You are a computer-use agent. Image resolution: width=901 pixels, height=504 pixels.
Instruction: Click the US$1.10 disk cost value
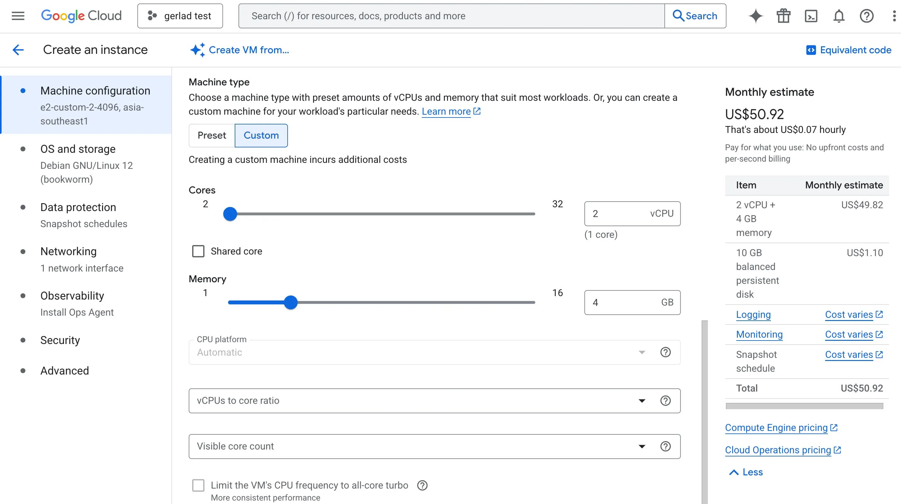click(865, 253)
